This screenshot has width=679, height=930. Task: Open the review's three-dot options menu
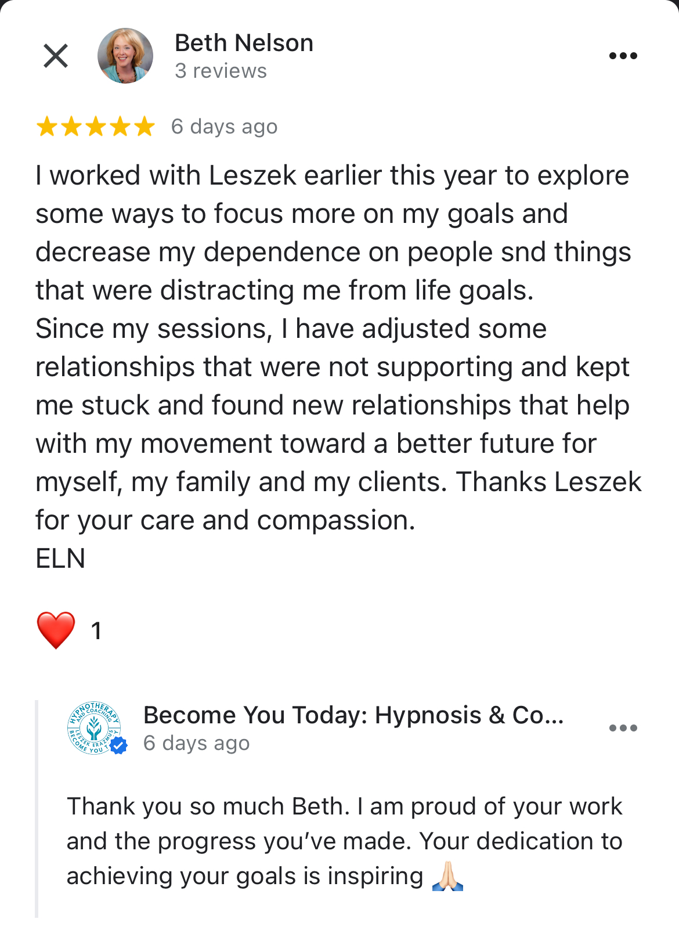[623, 56]
